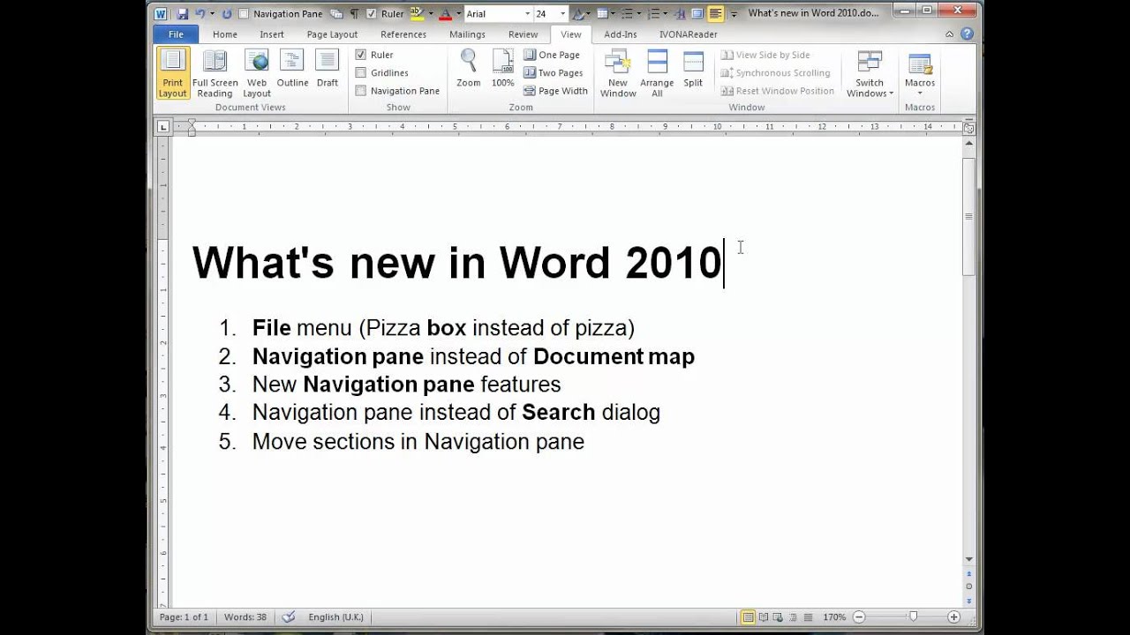Open the IVONAReader tab
The image size is (1130, 635).
[689, 34]
